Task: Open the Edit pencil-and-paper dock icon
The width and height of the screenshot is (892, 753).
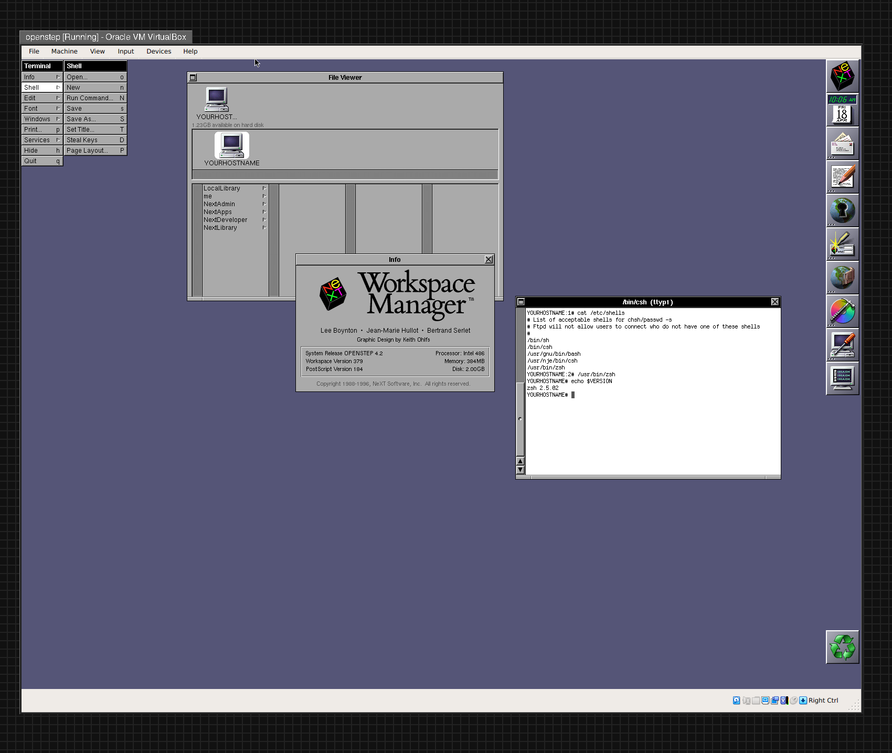Action: pos(842,177)
